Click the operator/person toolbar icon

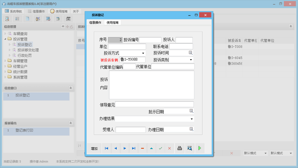click(38, 19)
